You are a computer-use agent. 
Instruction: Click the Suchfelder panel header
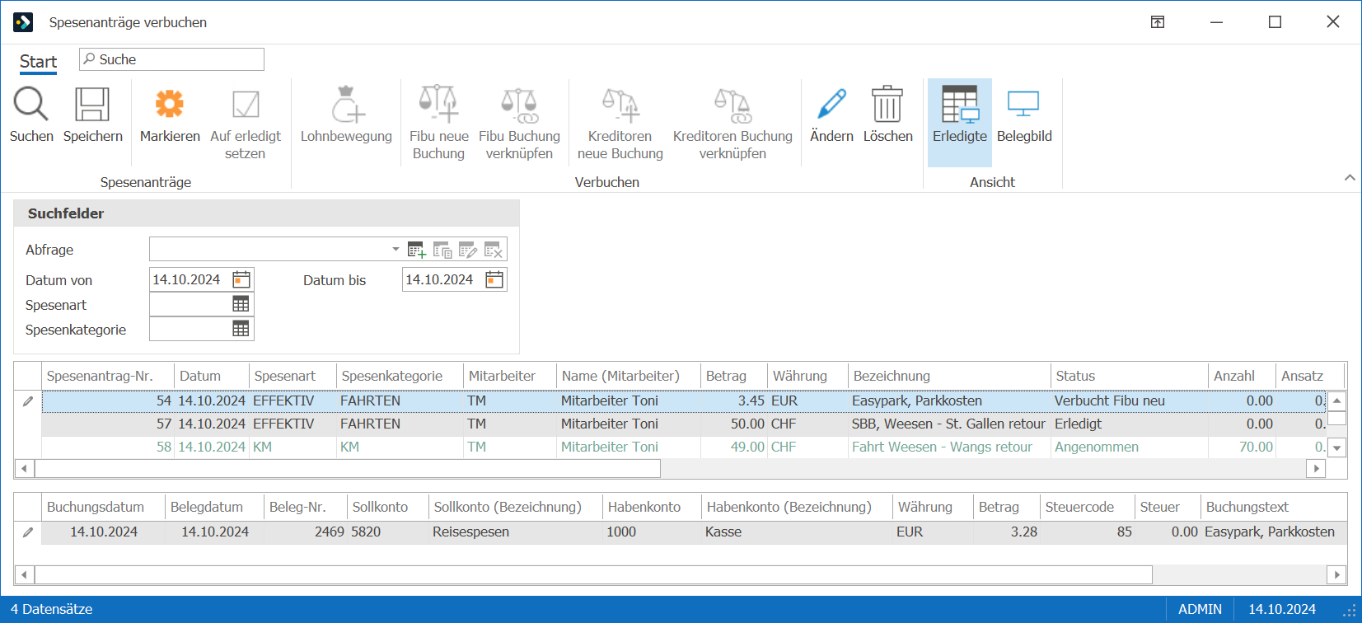[267, 213]
